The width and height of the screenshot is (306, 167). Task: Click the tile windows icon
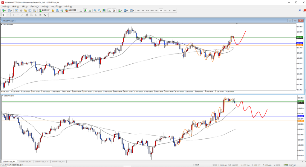pyautogui.click(x=104, y=10)
